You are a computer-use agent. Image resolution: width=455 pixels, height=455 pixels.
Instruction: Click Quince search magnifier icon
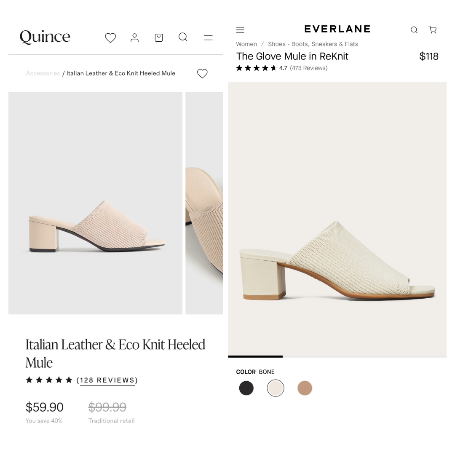click(x=183, y=37)
